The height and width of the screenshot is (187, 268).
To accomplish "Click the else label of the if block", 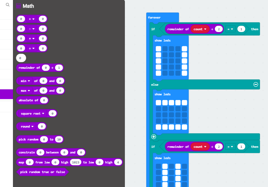I will [155, 85].
